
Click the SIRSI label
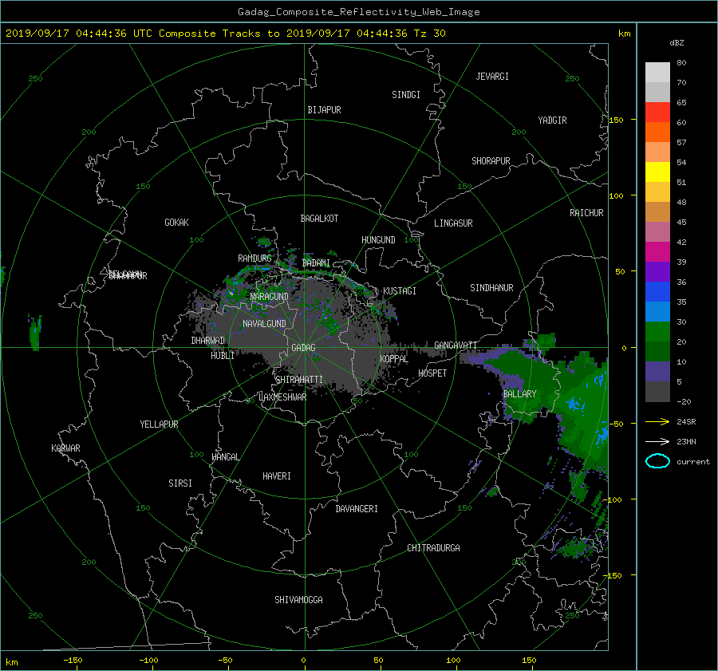(x=180, y=484)
